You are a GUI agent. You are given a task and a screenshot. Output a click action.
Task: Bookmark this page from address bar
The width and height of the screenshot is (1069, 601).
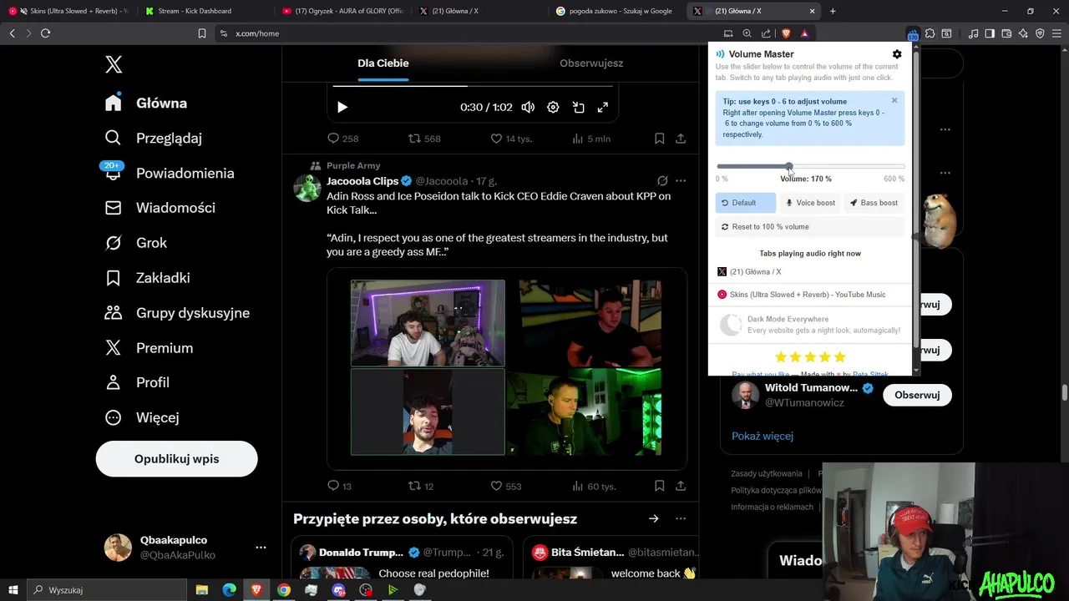202,33
